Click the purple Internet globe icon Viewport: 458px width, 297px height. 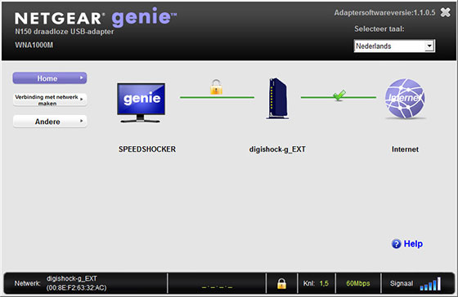(x=405, y=99)
